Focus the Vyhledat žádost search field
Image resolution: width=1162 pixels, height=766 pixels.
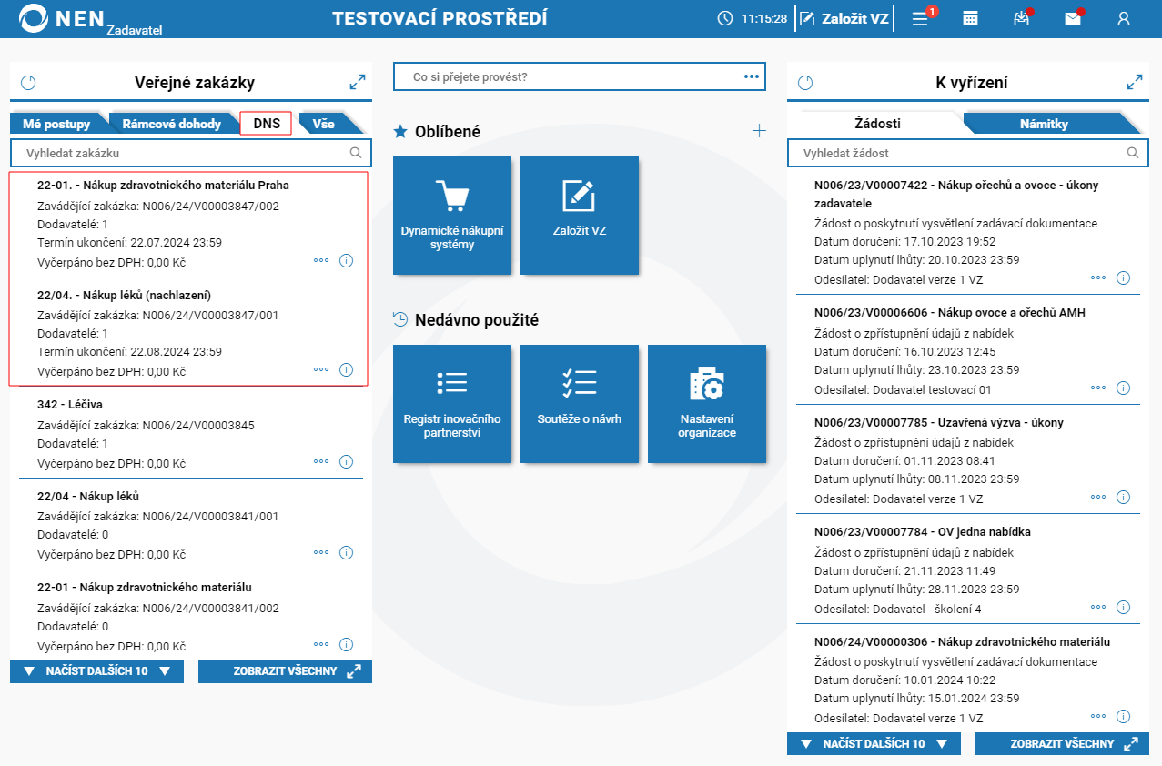pos(968,153)
